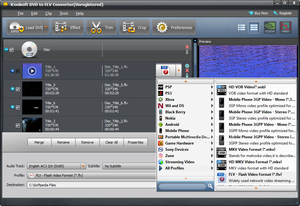Click the Remove button
The width and height of the screenshot is (300, 206).
(87, 142)
